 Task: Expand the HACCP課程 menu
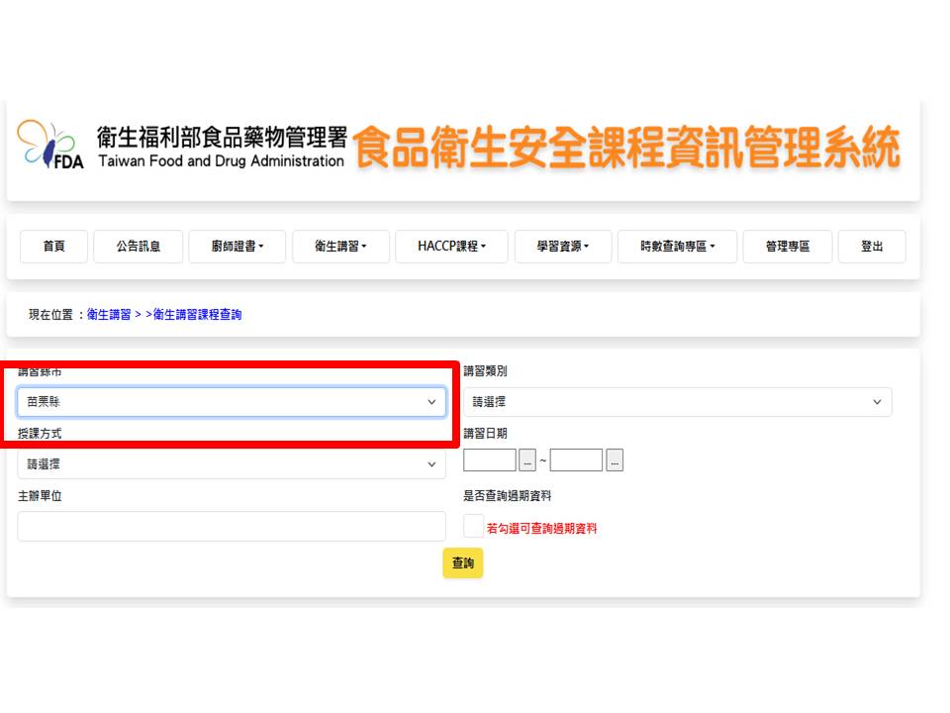tap(451, 247)
